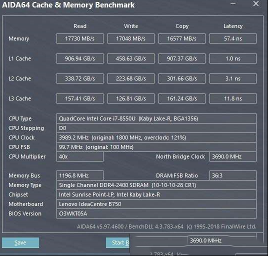This screenshot has height=256, width=268.
Task: Click the Memory Latency result box
Action: coord(233,38)
